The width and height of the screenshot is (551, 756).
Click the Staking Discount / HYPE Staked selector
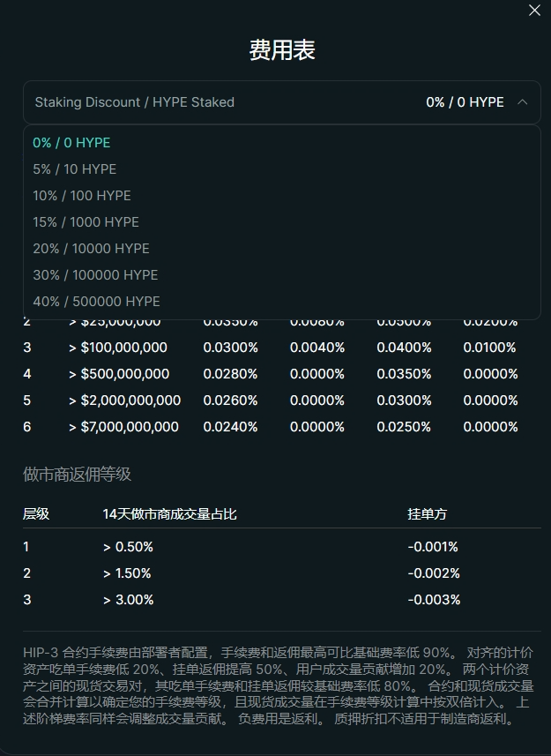tap(135, 102)
